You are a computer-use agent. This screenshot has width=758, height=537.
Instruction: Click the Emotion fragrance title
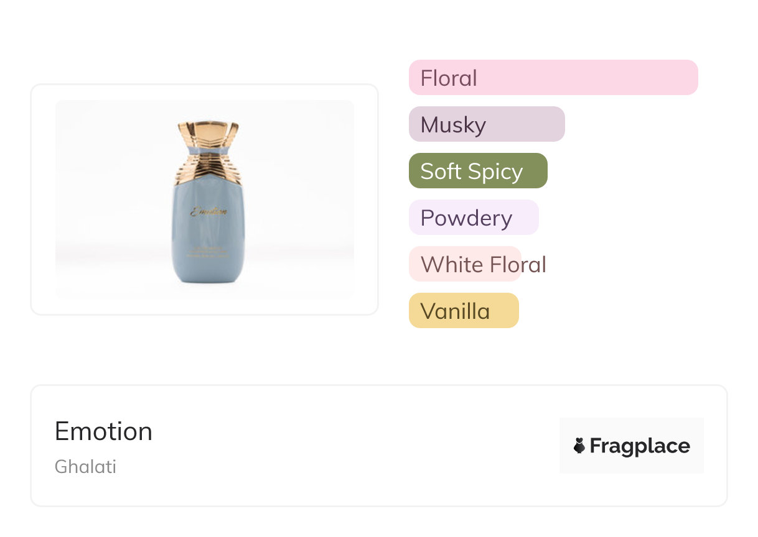103,431
